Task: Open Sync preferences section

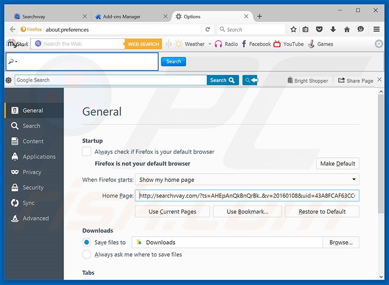Action: 34,203
